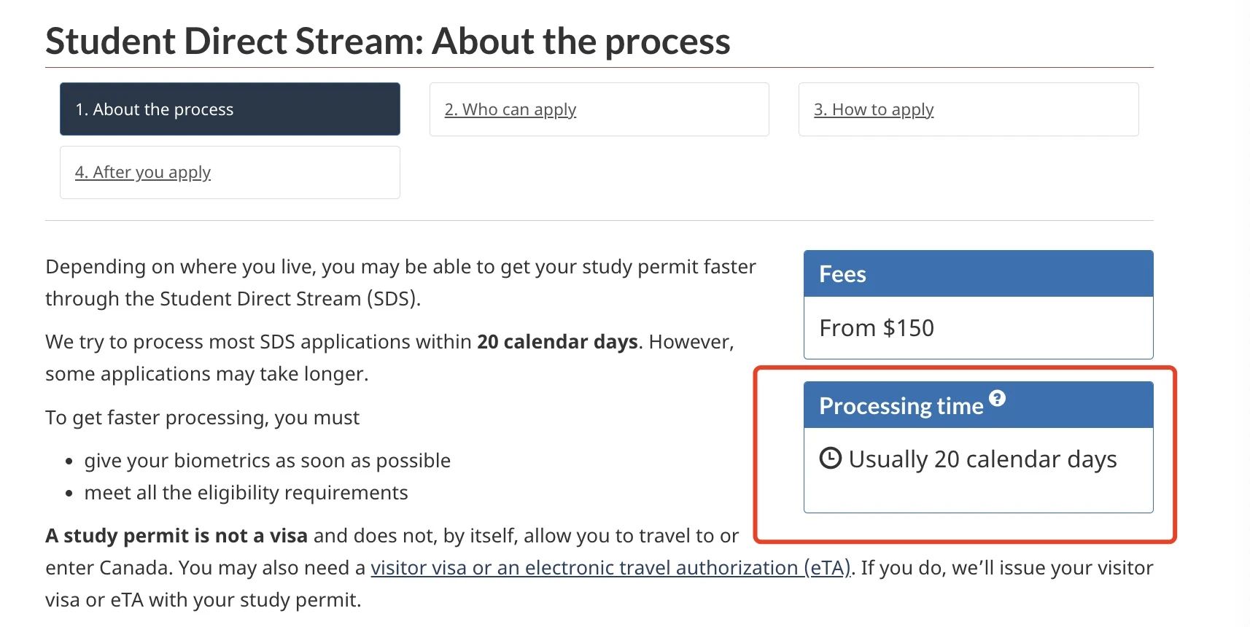Click the Fees panel header

point(978,274)
